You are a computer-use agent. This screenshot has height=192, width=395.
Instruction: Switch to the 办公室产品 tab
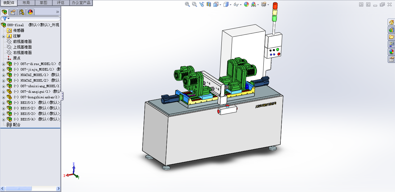[x=81, y=3]
